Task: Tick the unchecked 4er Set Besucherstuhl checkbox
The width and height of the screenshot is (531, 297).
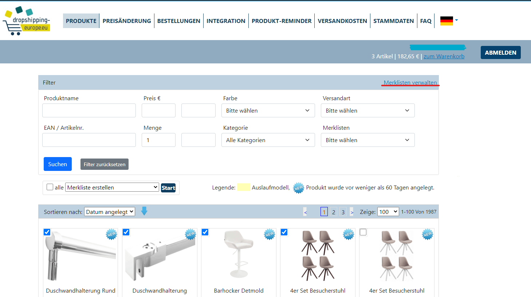Action: [x=363, y=232]
